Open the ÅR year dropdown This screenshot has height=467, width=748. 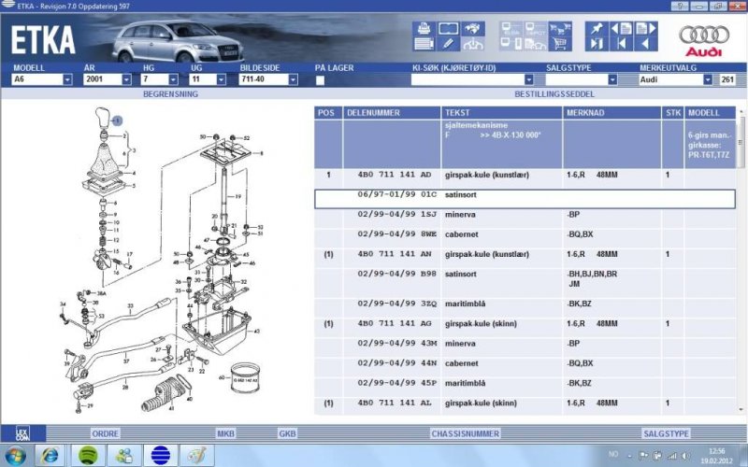(x=125, y=80)
